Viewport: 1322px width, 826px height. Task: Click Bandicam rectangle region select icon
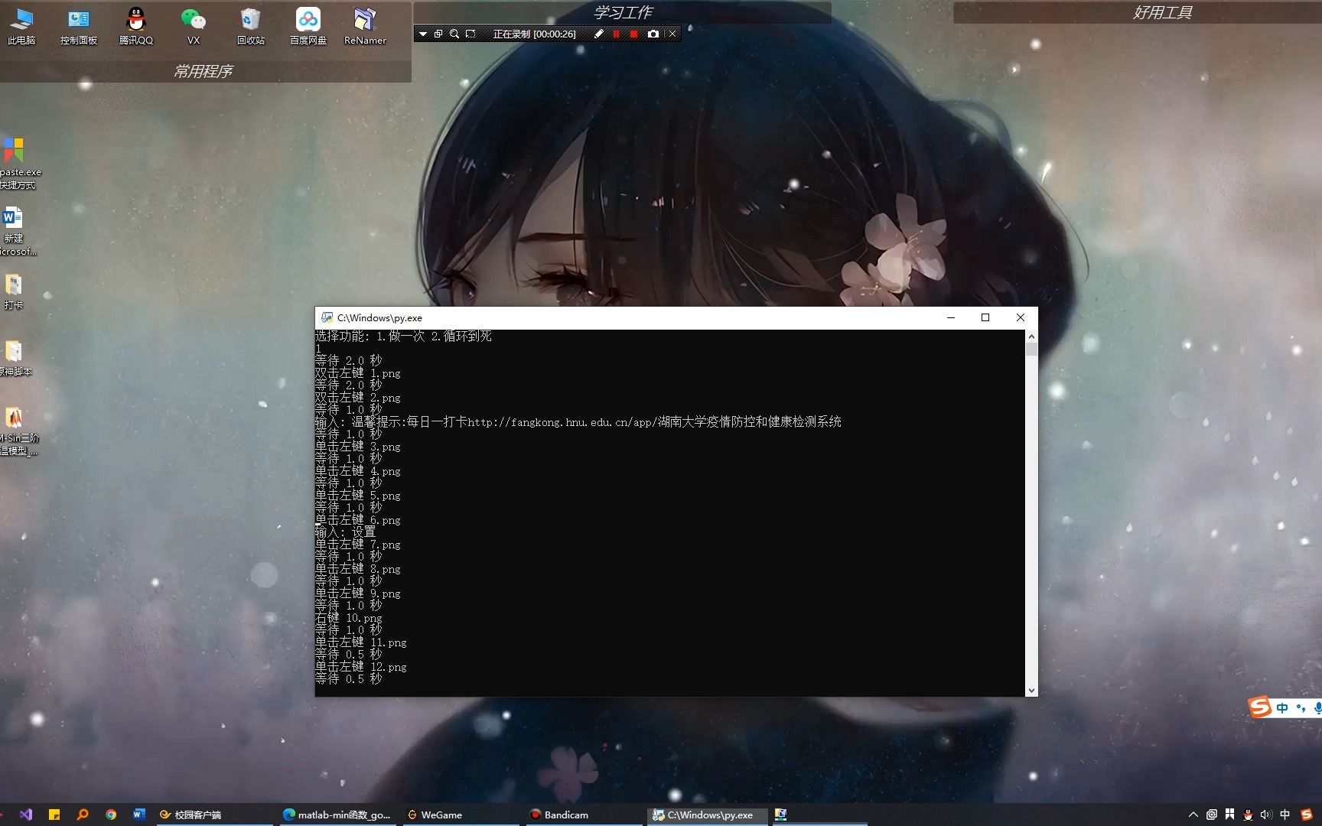(471, 34)
